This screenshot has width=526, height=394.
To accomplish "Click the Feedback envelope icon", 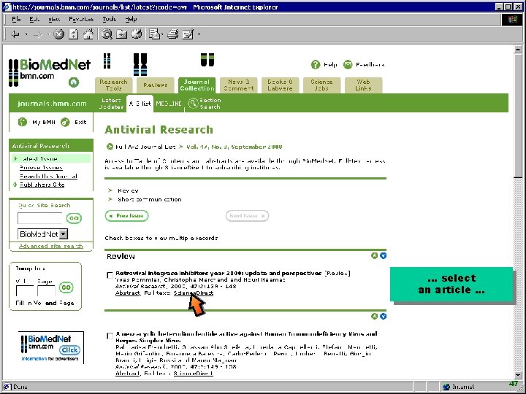I will pyautogui.click(x=348, y=64).
